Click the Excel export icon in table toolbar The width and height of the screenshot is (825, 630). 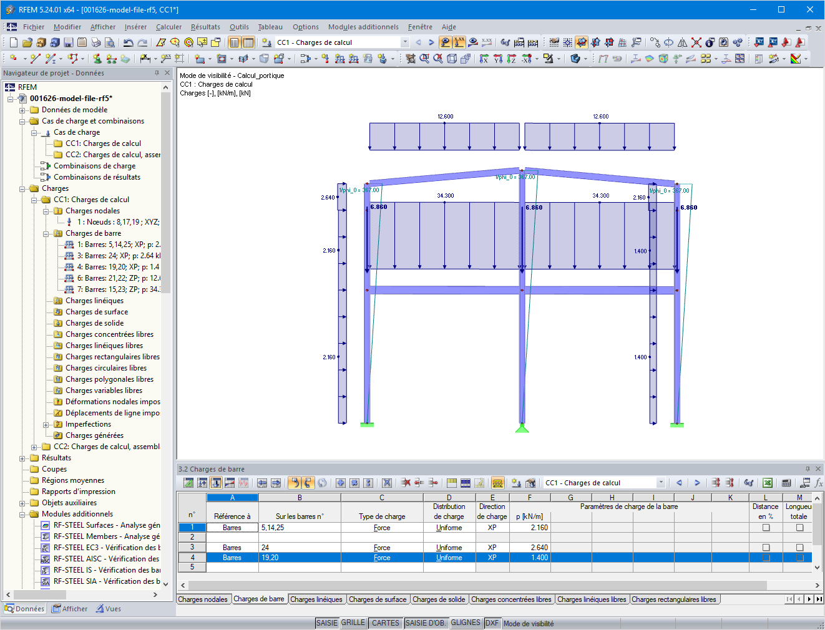click(768, 483)
